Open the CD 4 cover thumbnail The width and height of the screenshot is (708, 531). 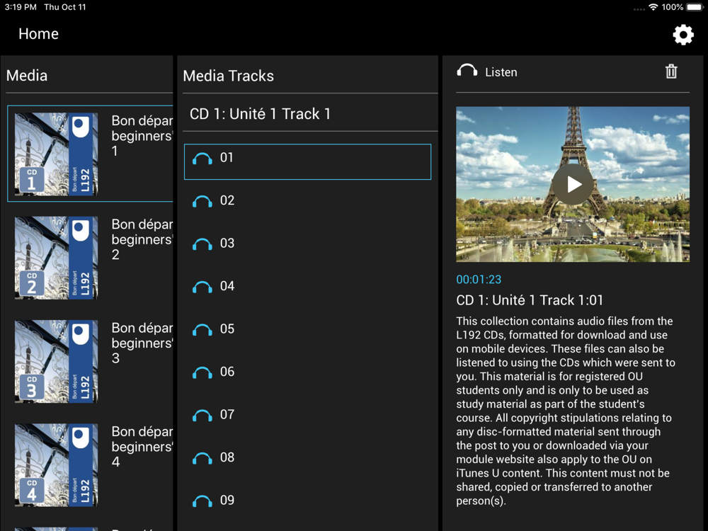click(57, 465)
